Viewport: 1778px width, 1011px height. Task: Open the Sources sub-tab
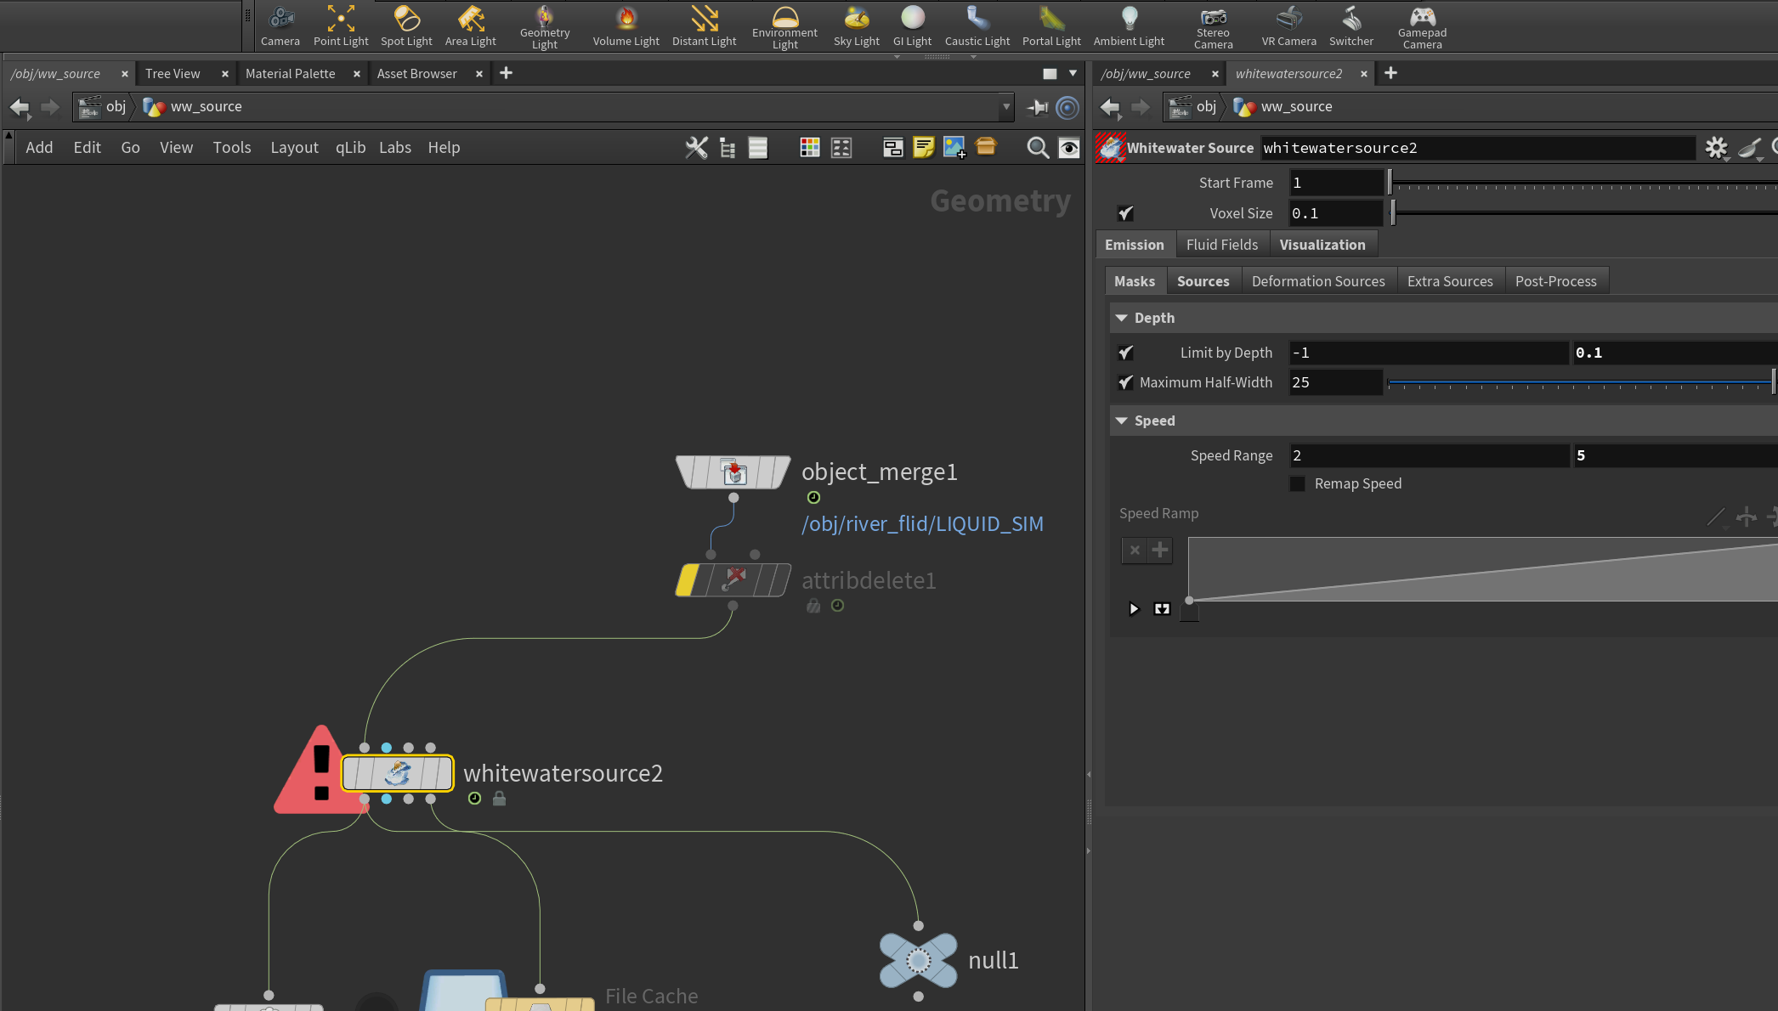pos(1203,281)
